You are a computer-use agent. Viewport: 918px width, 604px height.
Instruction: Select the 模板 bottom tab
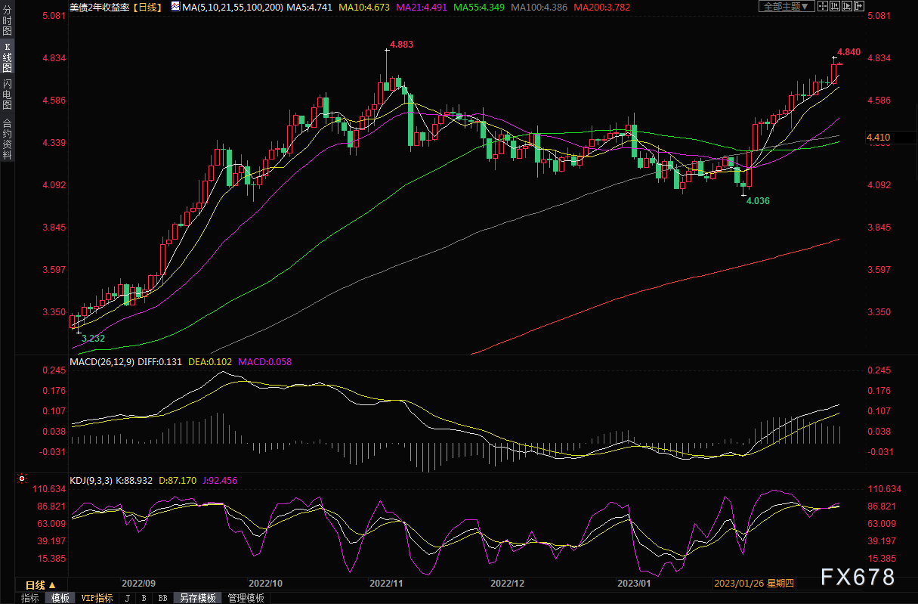pos(60,598)
